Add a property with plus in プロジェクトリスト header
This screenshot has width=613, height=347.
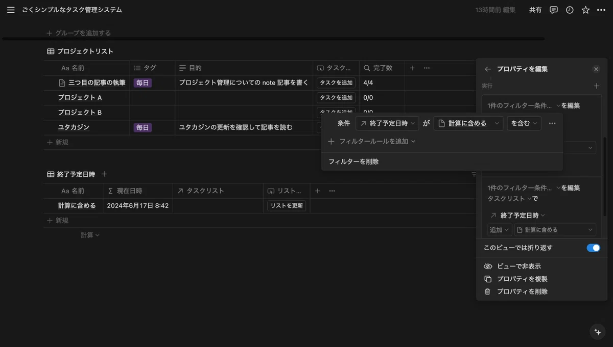(412, 68)
